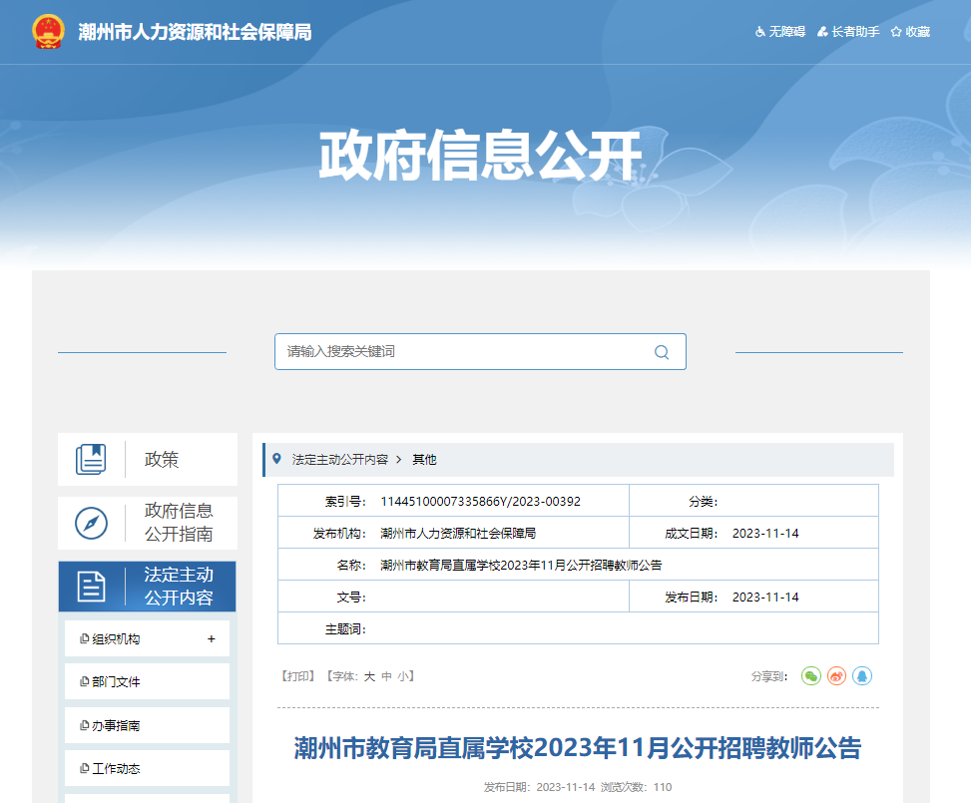The height and width of the screenshot is (803, 971).
Task: Click 收藏 to bookmark the page
Action: (910, 32)
